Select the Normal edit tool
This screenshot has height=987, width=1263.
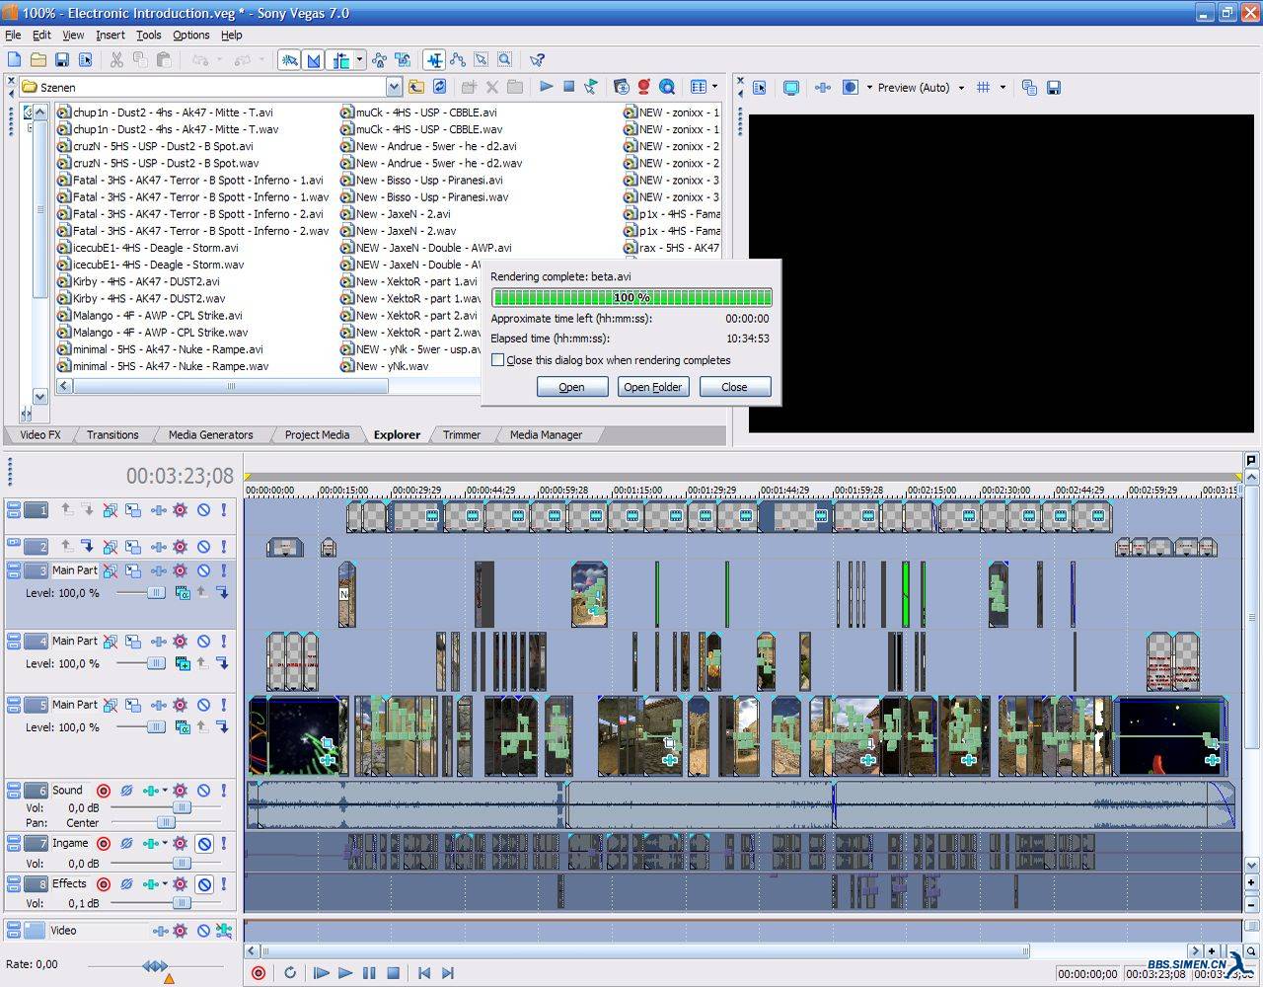click(x=434, y=60)
